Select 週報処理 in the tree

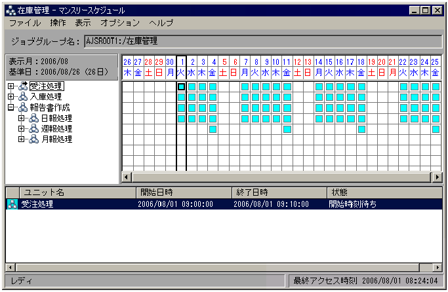pos(56,128)
